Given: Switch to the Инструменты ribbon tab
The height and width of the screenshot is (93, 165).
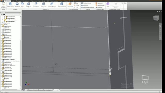Looking at the screenshot, I should pos(26,1).
